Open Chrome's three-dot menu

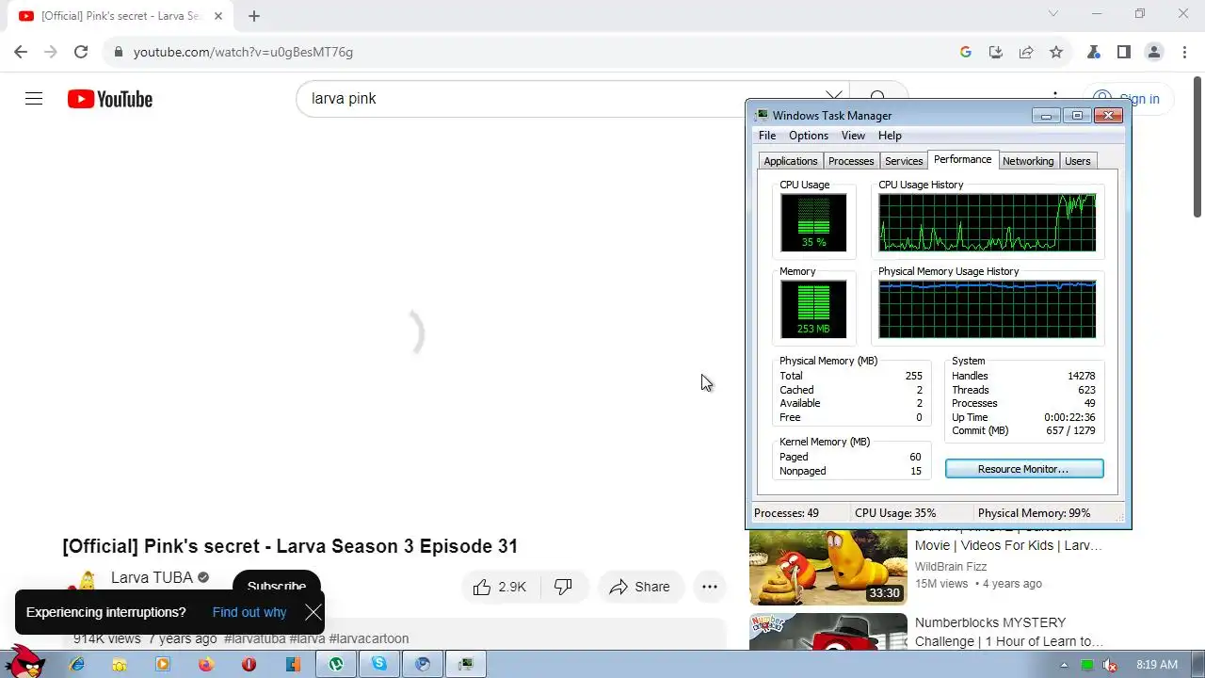1184,52
